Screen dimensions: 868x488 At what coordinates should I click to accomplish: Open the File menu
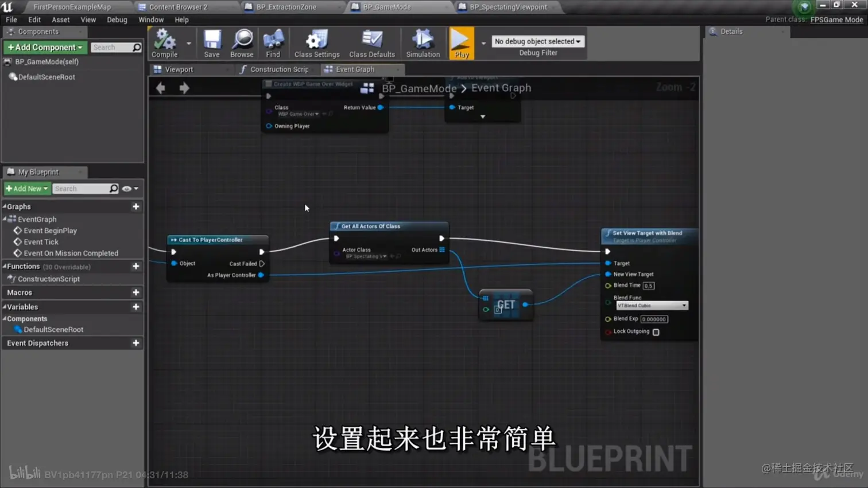coord(11,19)
